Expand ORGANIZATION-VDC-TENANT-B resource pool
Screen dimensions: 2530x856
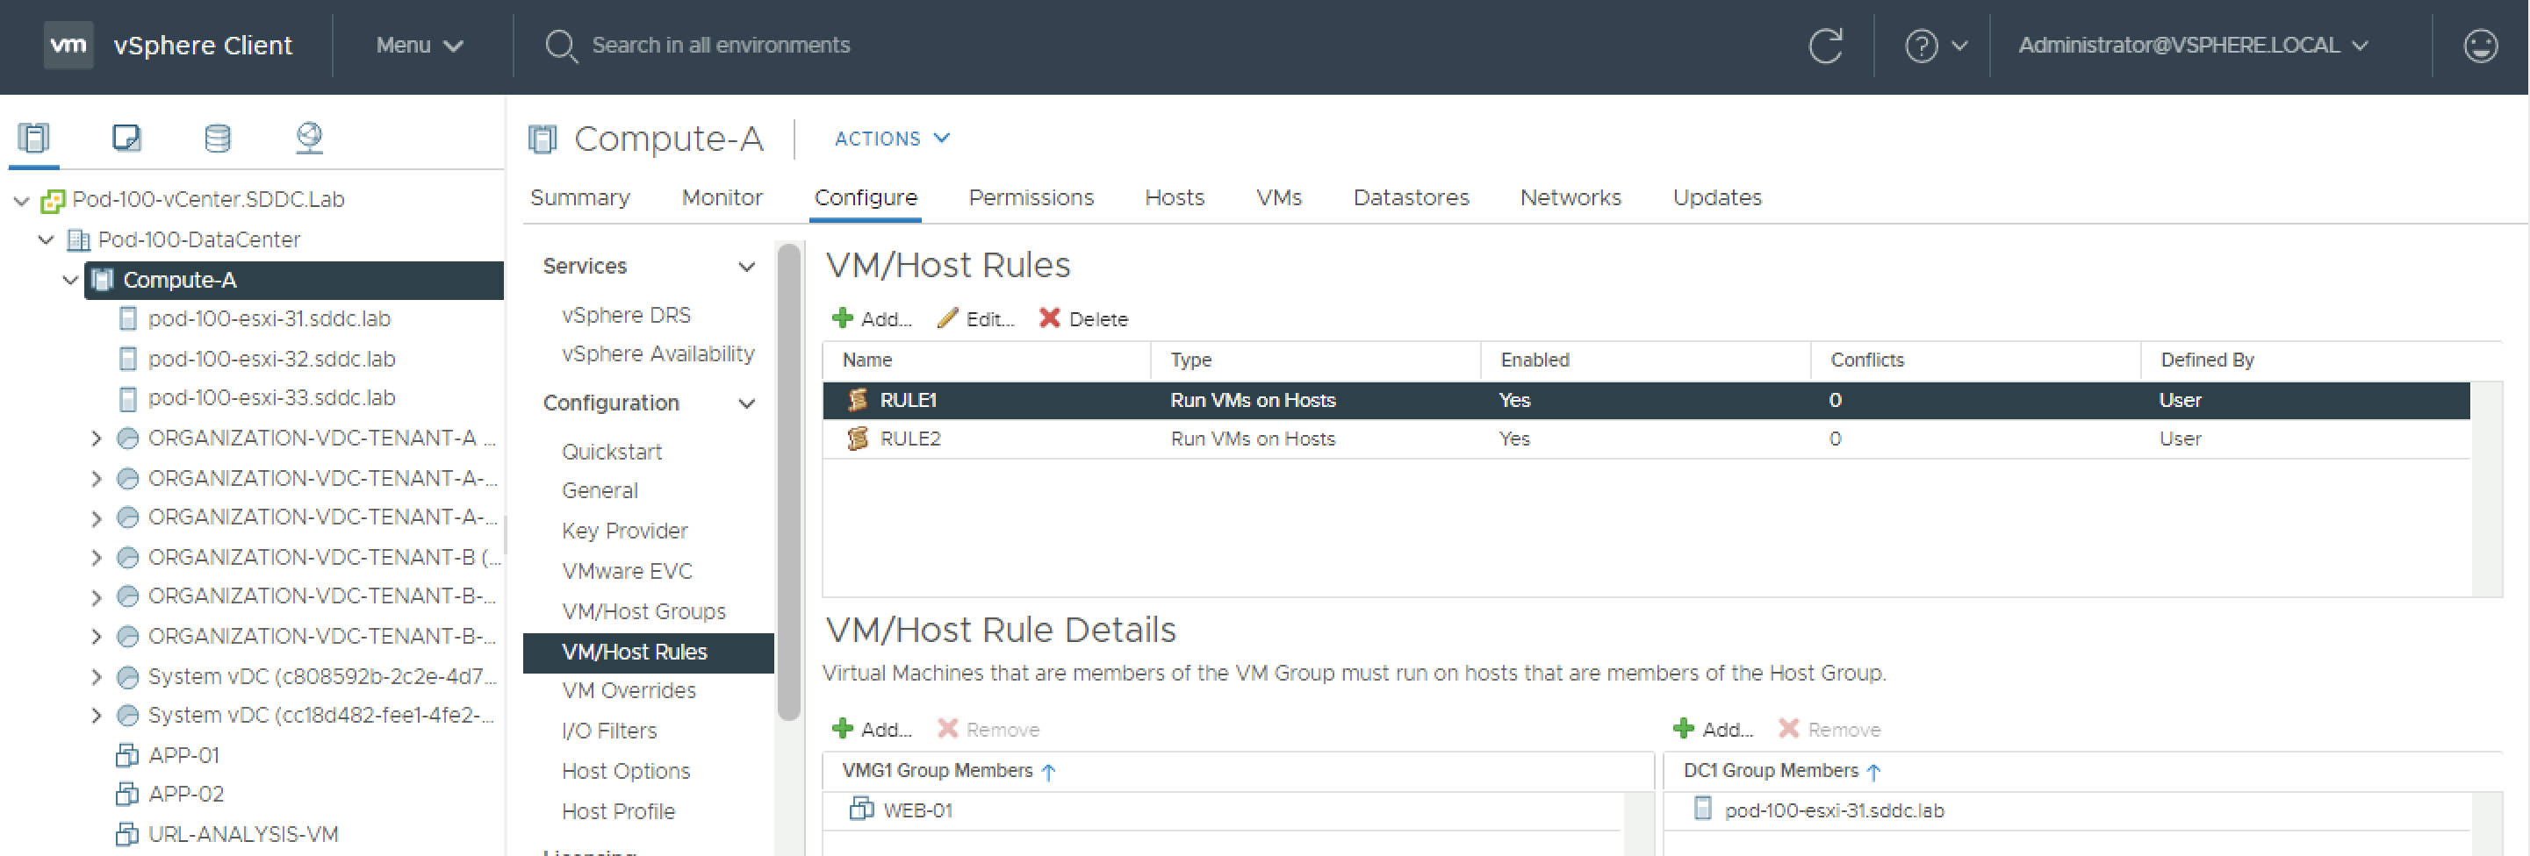coord(97,558)
